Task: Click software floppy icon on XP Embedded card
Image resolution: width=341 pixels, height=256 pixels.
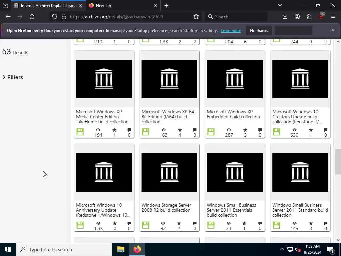Action: pyautogui.click(x=211, y=132)
